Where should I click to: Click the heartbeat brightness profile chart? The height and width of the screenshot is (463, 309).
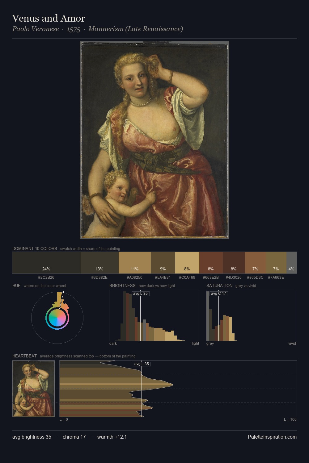click(178, 389)
